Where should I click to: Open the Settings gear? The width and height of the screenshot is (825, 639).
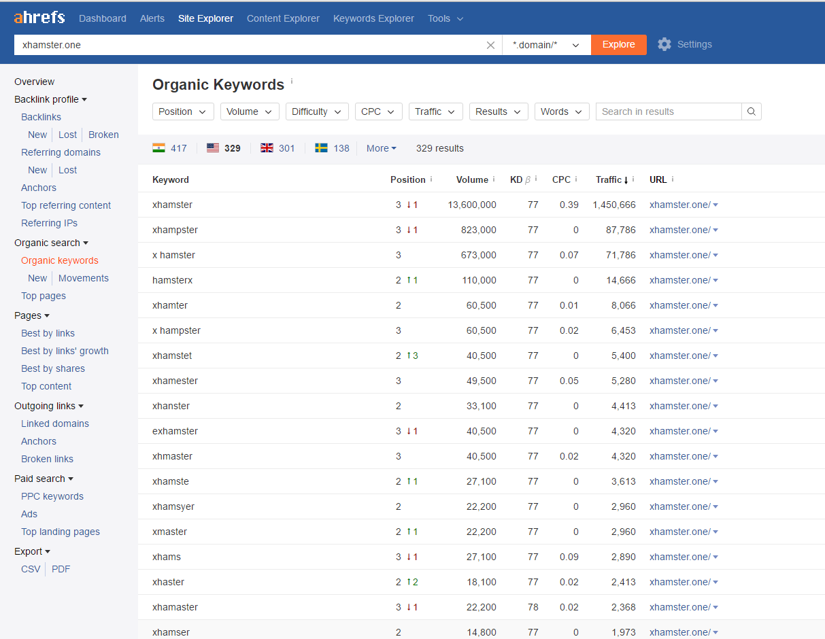click(x=664, y=44)
